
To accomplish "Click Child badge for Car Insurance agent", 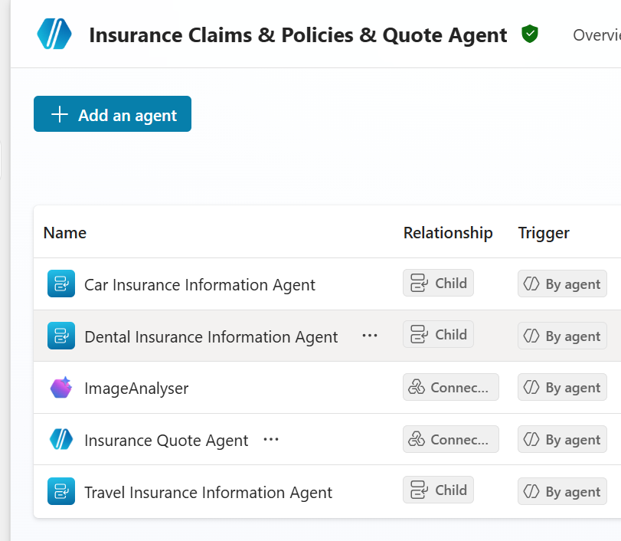I will [439, 283].
